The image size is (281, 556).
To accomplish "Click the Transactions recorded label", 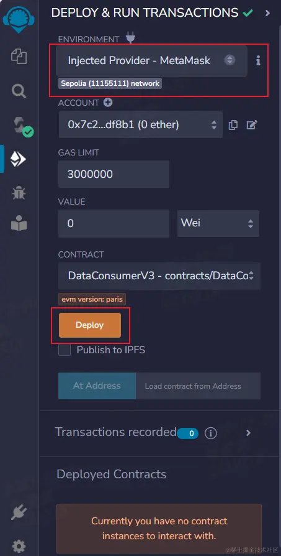I will pyautogui.click(x=115, y=432).
